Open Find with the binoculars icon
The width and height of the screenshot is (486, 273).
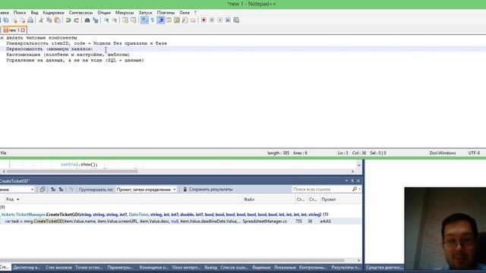click(x=87, y=20)
